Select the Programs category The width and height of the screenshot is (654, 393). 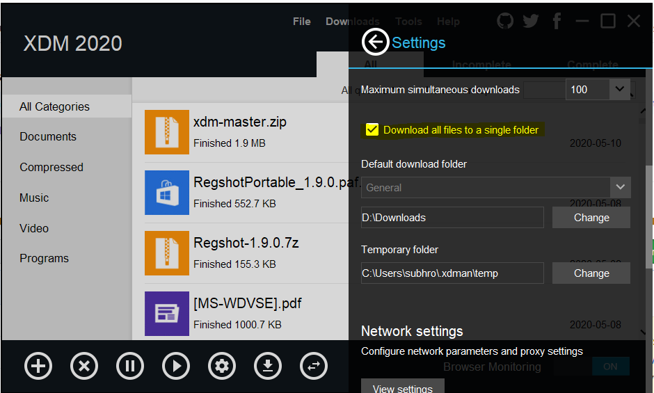pos(45,258)
